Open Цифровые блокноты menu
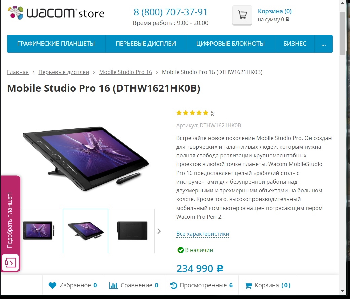 (230, 44)
